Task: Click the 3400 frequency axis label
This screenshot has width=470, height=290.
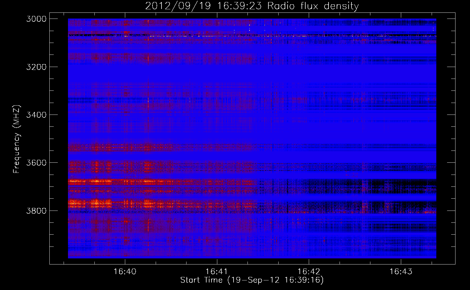Action: [x=36, y=115]
